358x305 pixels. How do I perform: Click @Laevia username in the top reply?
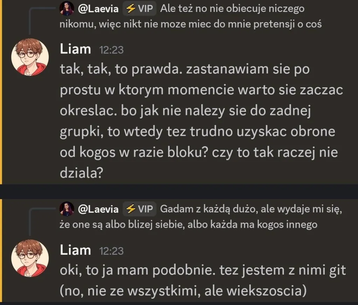pos(98,9)
